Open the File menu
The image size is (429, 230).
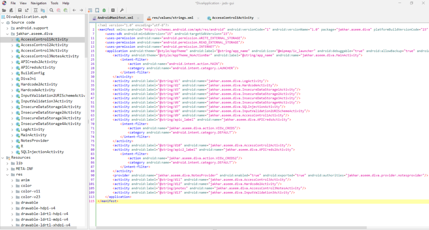[13, 3]
